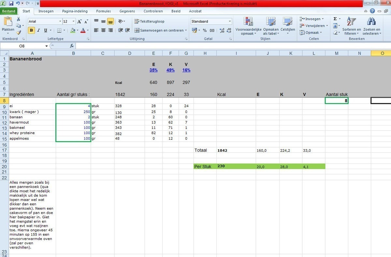Click the increase font size icon

pyautogui.click(x=80, y=21)
